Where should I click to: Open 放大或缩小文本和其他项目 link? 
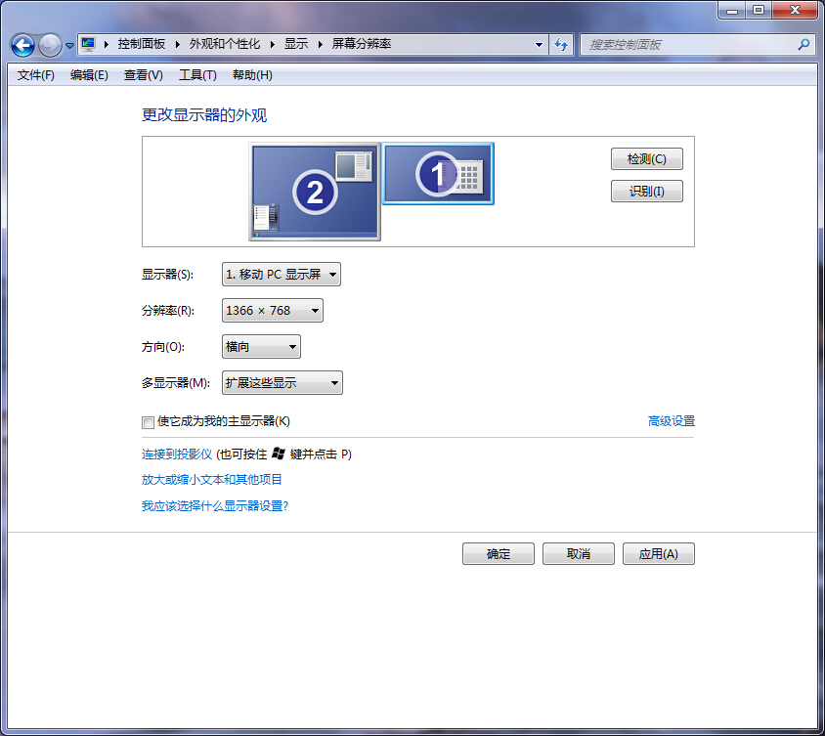point(212,479)
